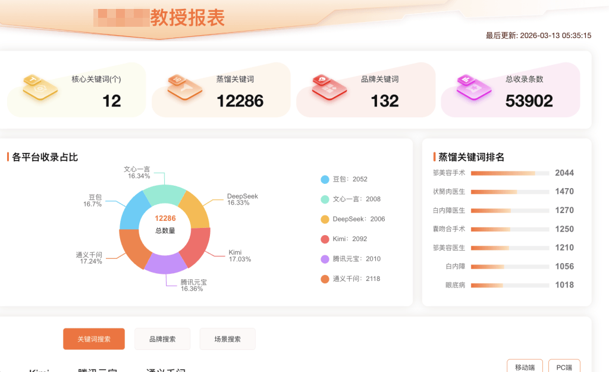Screen dimensions: 609x372
Task: Click the blue 豆包 legend dot
Action: click(x=325, y=179)
